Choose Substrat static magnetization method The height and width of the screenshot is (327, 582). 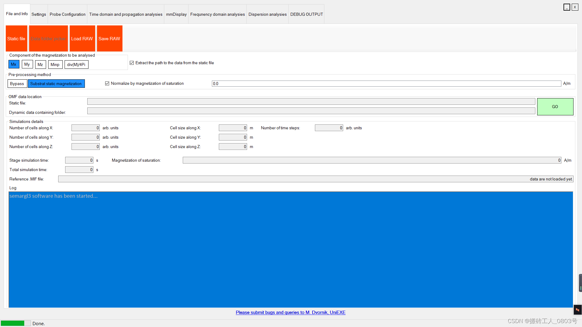pos(56,84)
